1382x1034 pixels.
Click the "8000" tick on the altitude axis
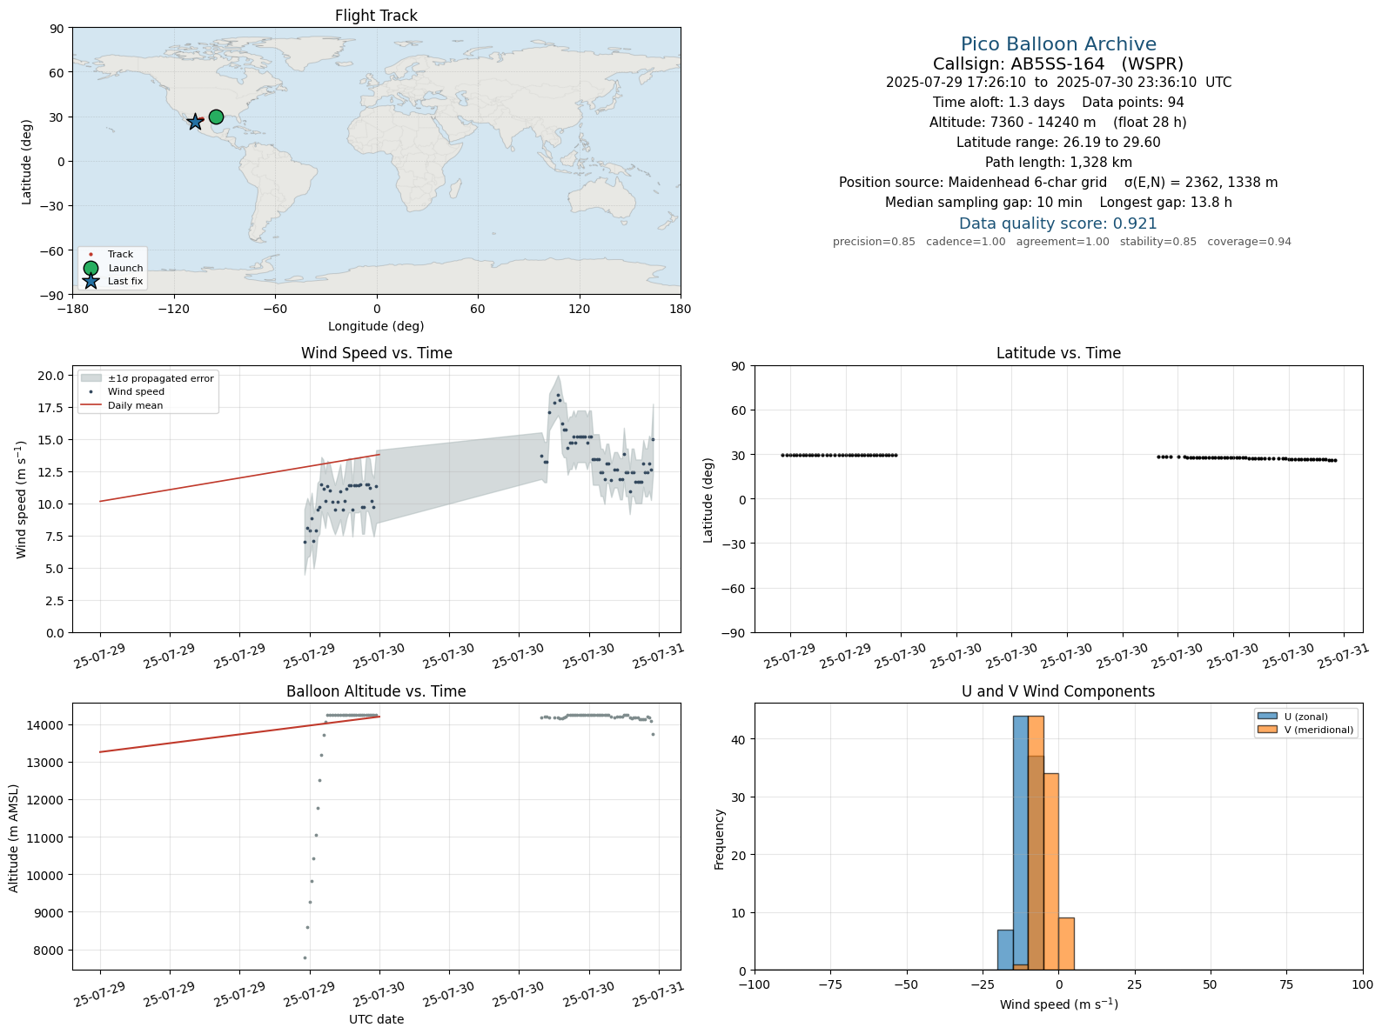click(x=50, y=951)
